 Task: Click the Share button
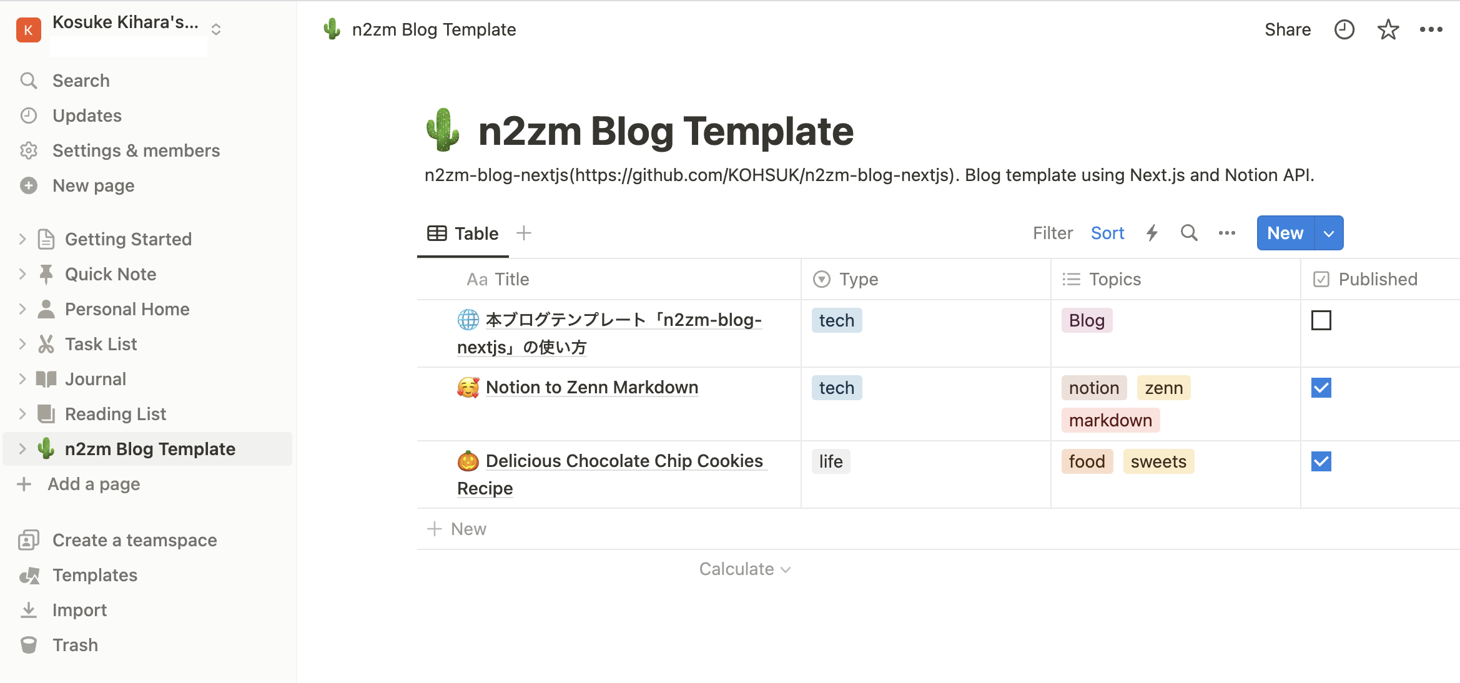(1287, 29)
